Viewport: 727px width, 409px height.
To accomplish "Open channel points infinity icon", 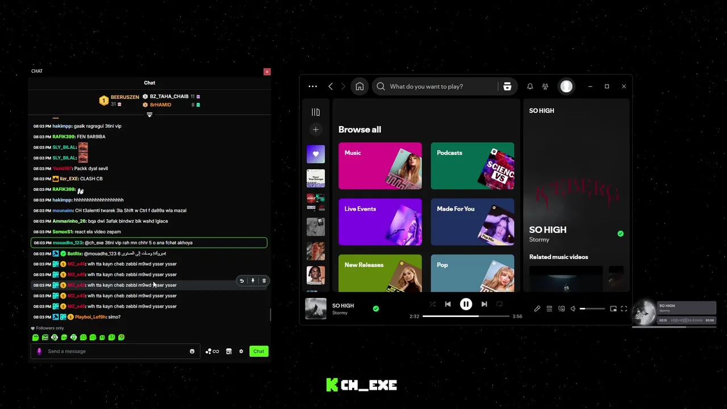I will point(212,351).
